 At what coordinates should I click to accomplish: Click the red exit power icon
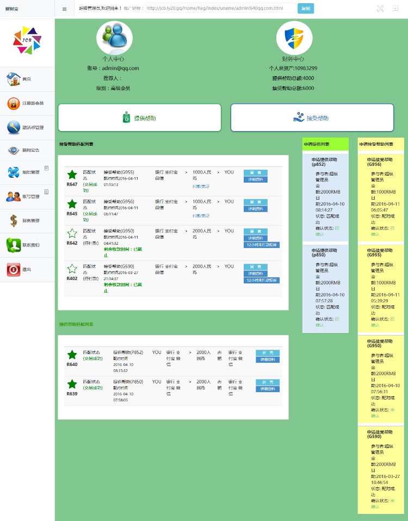click(14, 269)
